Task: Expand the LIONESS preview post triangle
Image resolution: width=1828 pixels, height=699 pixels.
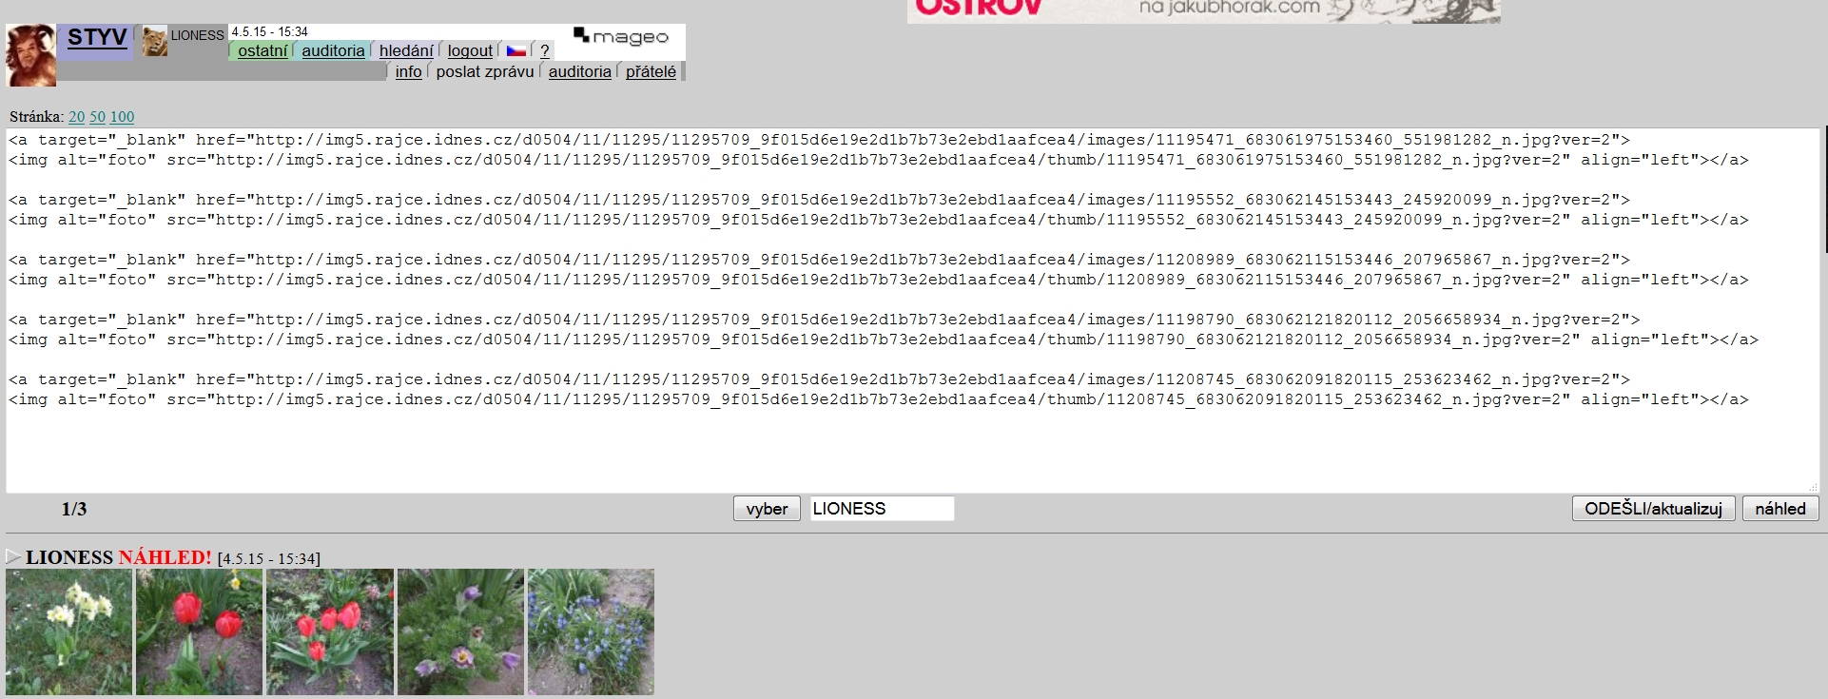Action: pyautogui.click(x=13, y=556)
